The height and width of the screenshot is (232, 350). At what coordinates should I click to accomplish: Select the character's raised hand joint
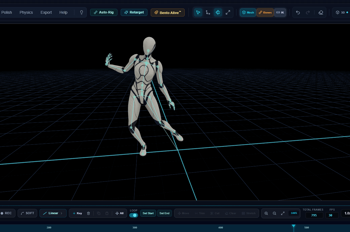tap(106, 64)
